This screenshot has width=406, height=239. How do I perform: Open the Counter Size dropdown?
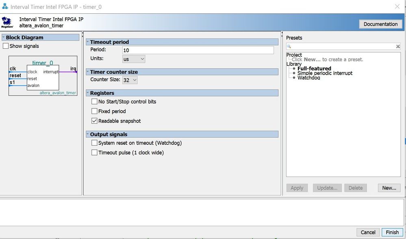click(x=130, y=80)
